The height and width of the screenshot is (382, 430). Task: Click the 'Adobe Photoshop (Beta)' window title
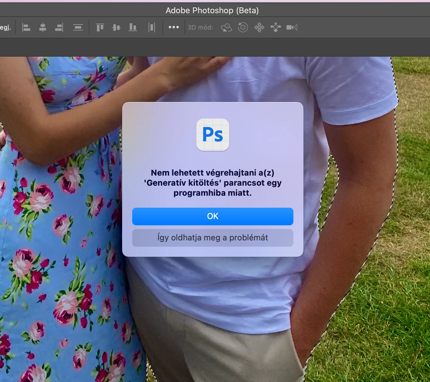click(212, 10)
